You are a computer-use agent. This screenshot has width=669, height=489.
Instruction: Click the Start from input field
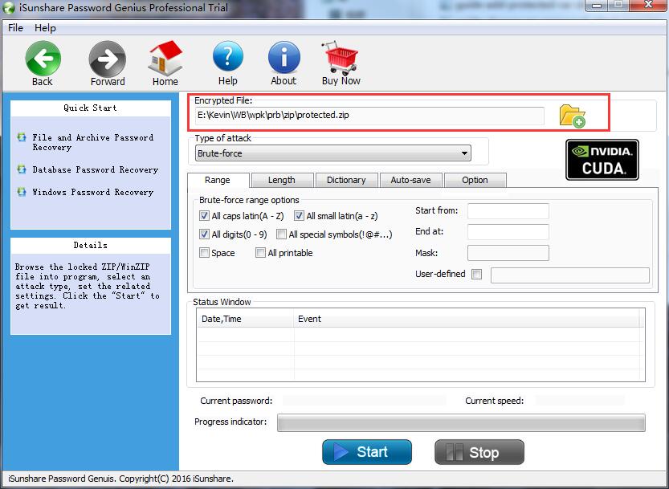tap(508, 211)
